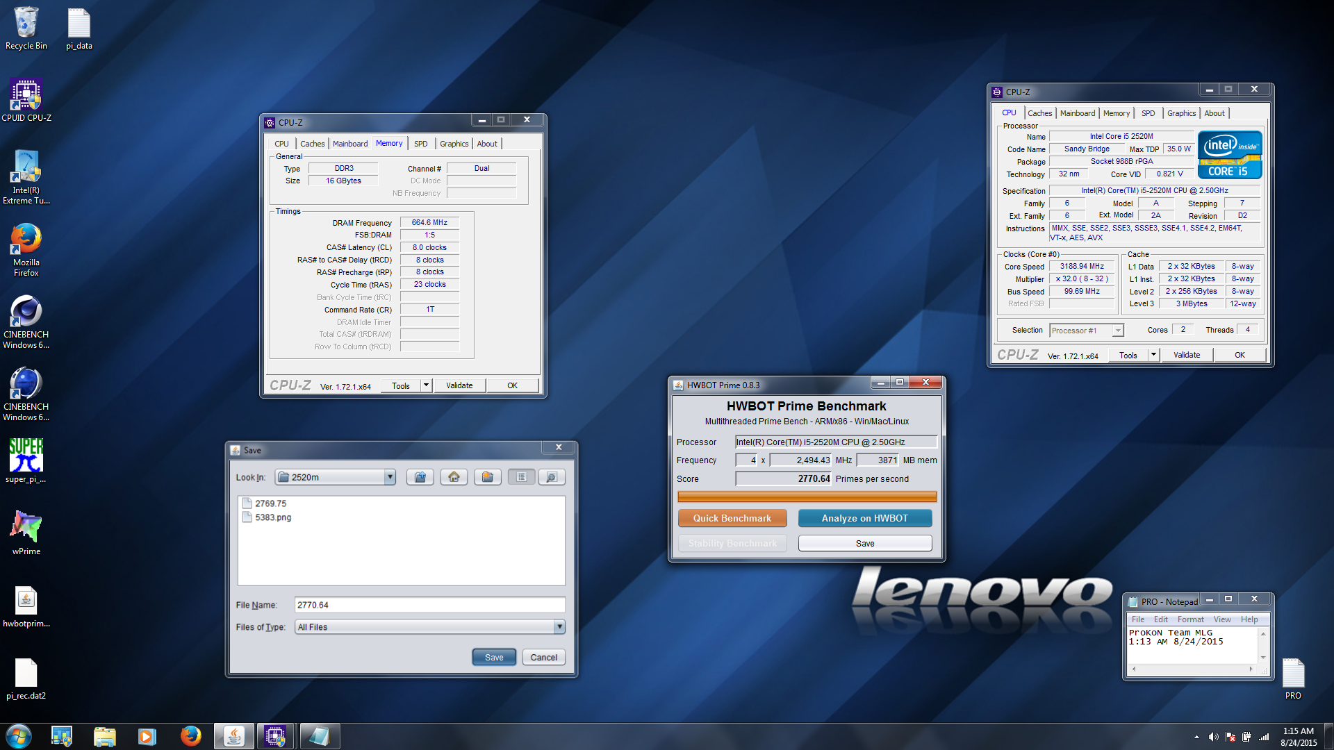Open Firefox from the taskbar
The width and height of the screenshot is (1334, 750).
(x=190, y=736)
